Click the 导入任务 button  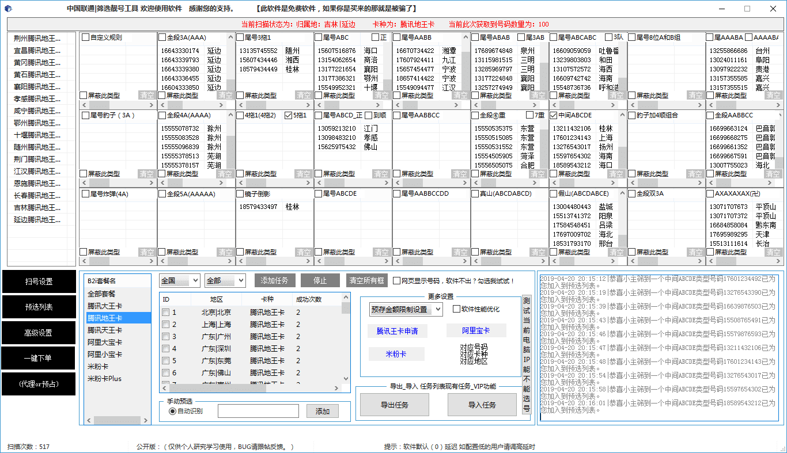pos(482,405)
